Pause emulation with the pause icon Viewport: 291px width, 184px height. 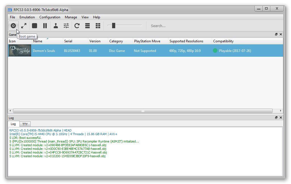tap(45, 26)
